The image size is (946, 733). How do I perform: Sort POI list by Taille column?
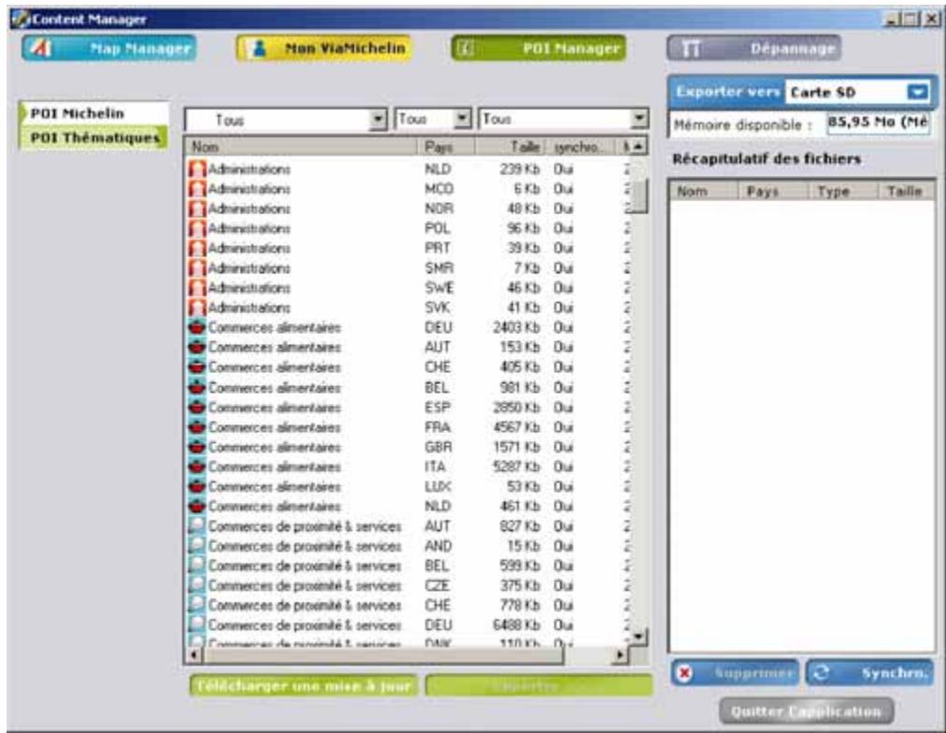pyautogui.click(x=510, y=147)
